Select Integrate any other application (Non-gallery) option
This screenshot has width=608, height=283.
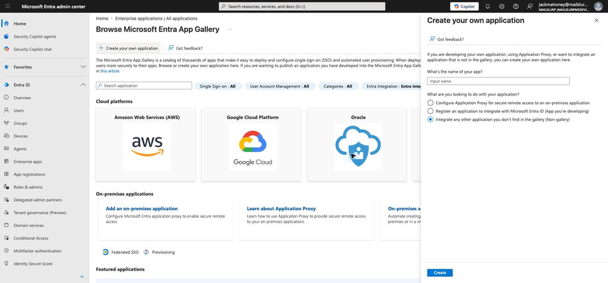tap(430, 120)
